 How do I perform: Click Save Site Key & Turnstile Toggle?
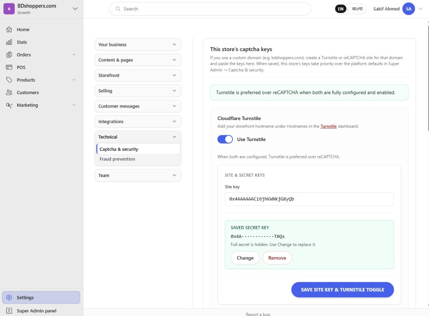(343, 290)
